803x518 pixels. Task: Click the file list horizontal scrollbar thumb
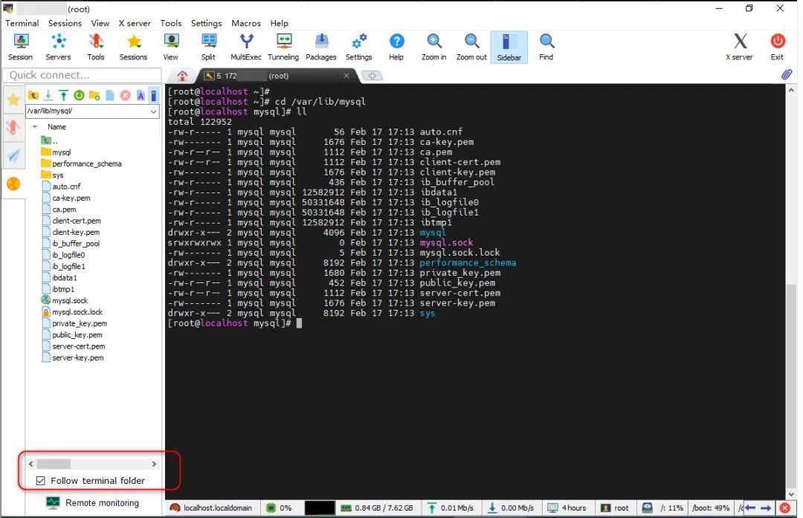tap(54, 464)
